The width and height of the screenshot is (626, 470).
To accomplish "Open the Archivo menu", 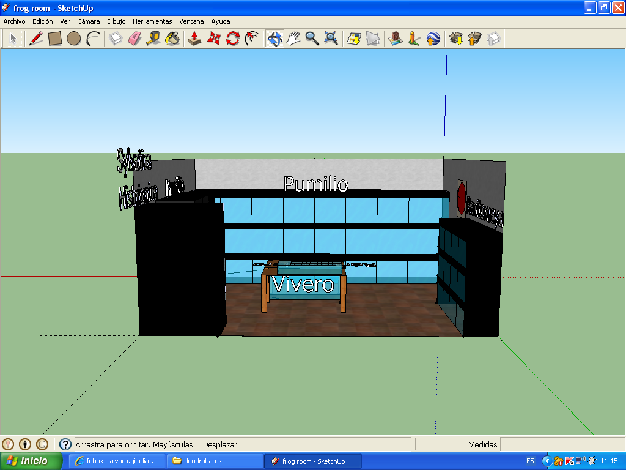I will [14, 21].
